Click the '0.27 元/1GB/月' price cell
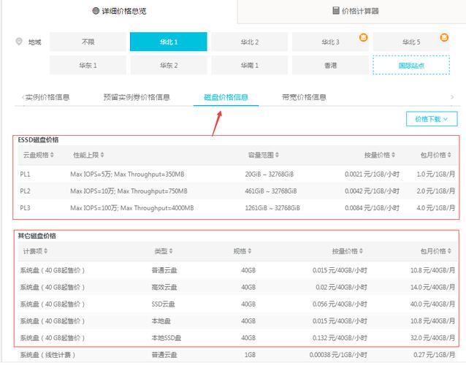The height and width of the screenshot is (365, 466). (x=434, y=355)
